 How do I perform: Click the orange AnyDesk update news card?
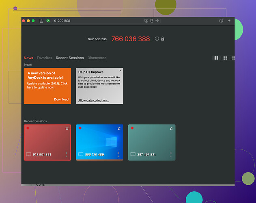coord(47,86)
